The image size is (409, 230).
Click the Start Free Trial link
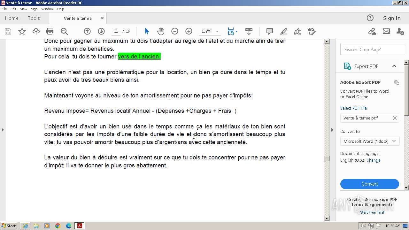(372, 212)
